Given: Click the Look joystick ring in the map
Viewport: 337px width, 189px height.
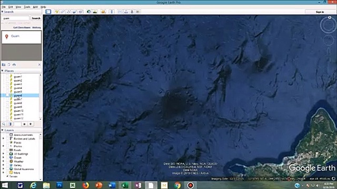Looking at the screenshot, I should (328, 25).
